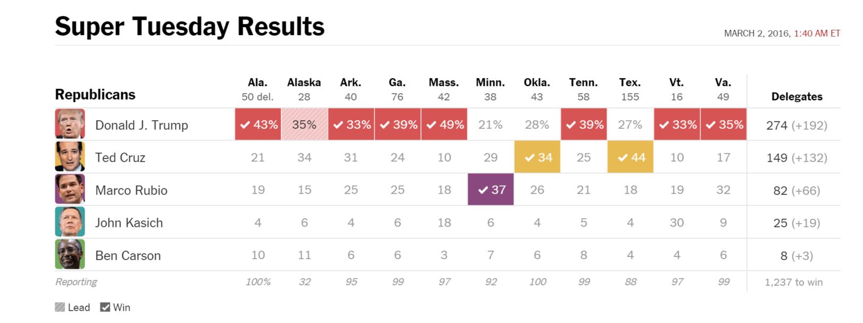
Task: Click the Republicans section heading
Action: click(x=95, y=95)
